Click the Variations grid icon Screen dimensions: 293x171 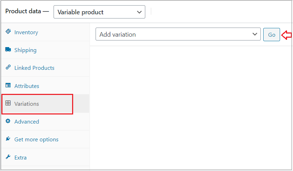point(8,103)
